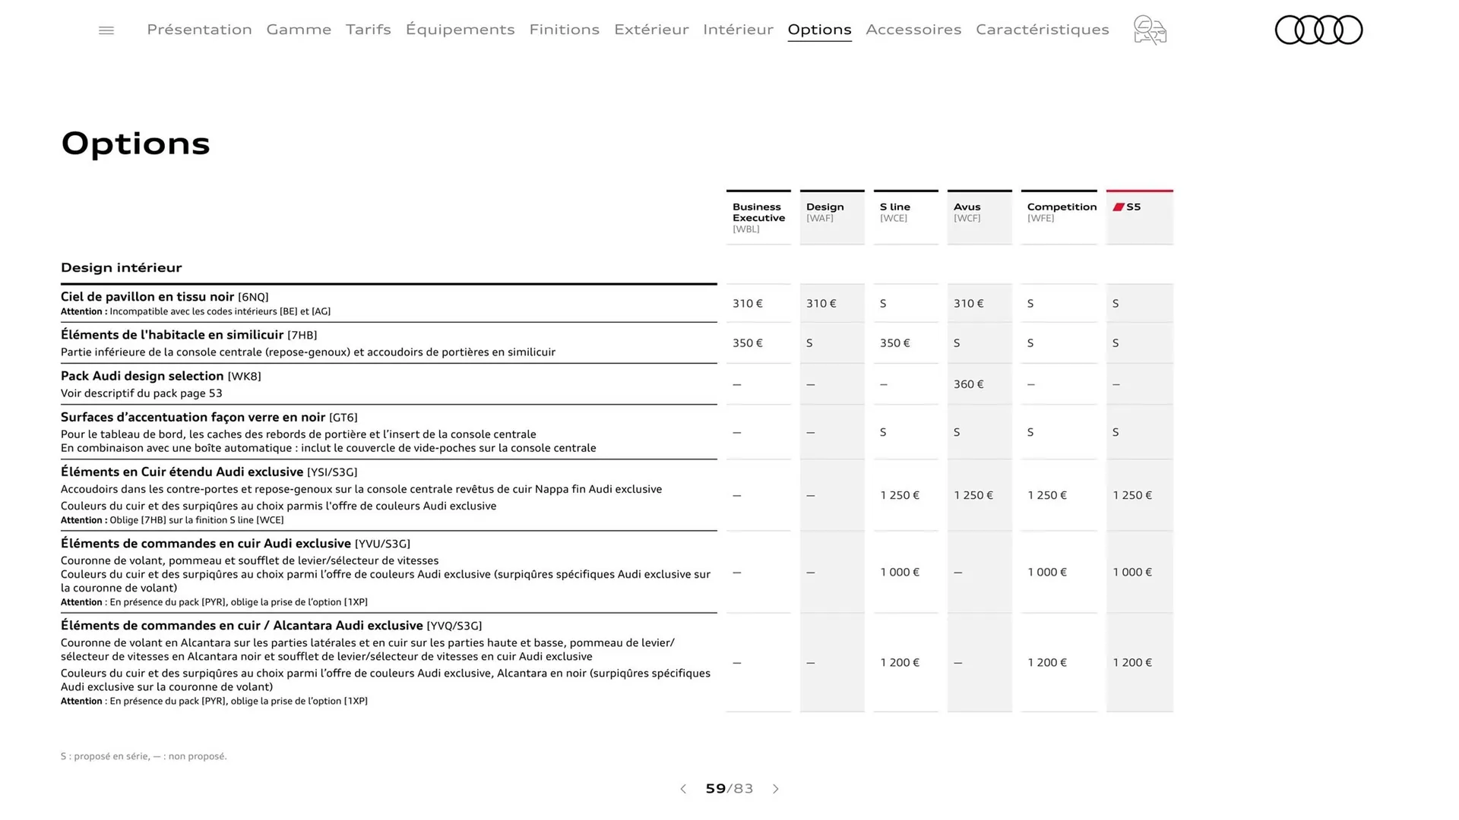Click the Design intérieur section heading
This screenshot has height=820, width=1459.
pyautogui.click(x=122, y=267)
